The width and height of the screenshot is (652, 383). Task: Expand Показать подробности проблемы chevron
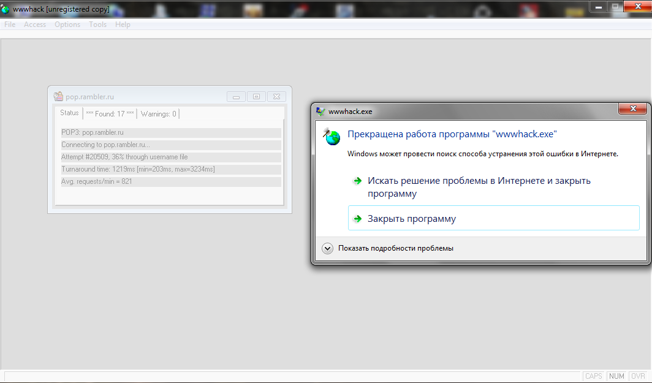pos(328,248)
